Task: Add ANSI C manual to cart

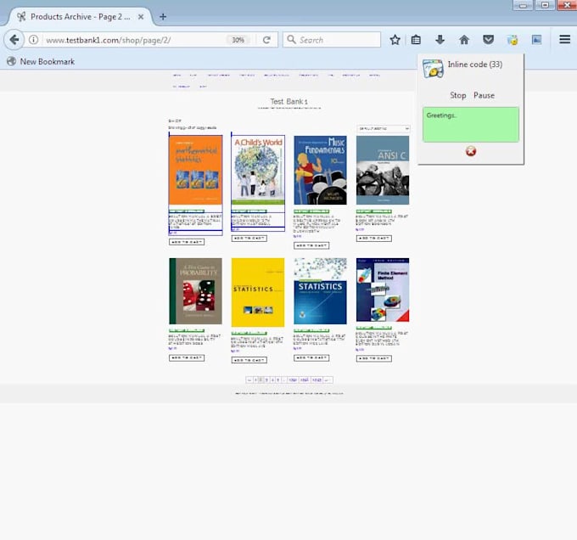Action: coord(374,238)
